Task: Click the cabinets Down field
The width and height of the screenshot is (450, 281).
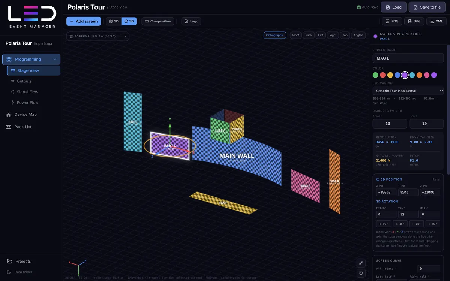Action: tap(426, 124)
